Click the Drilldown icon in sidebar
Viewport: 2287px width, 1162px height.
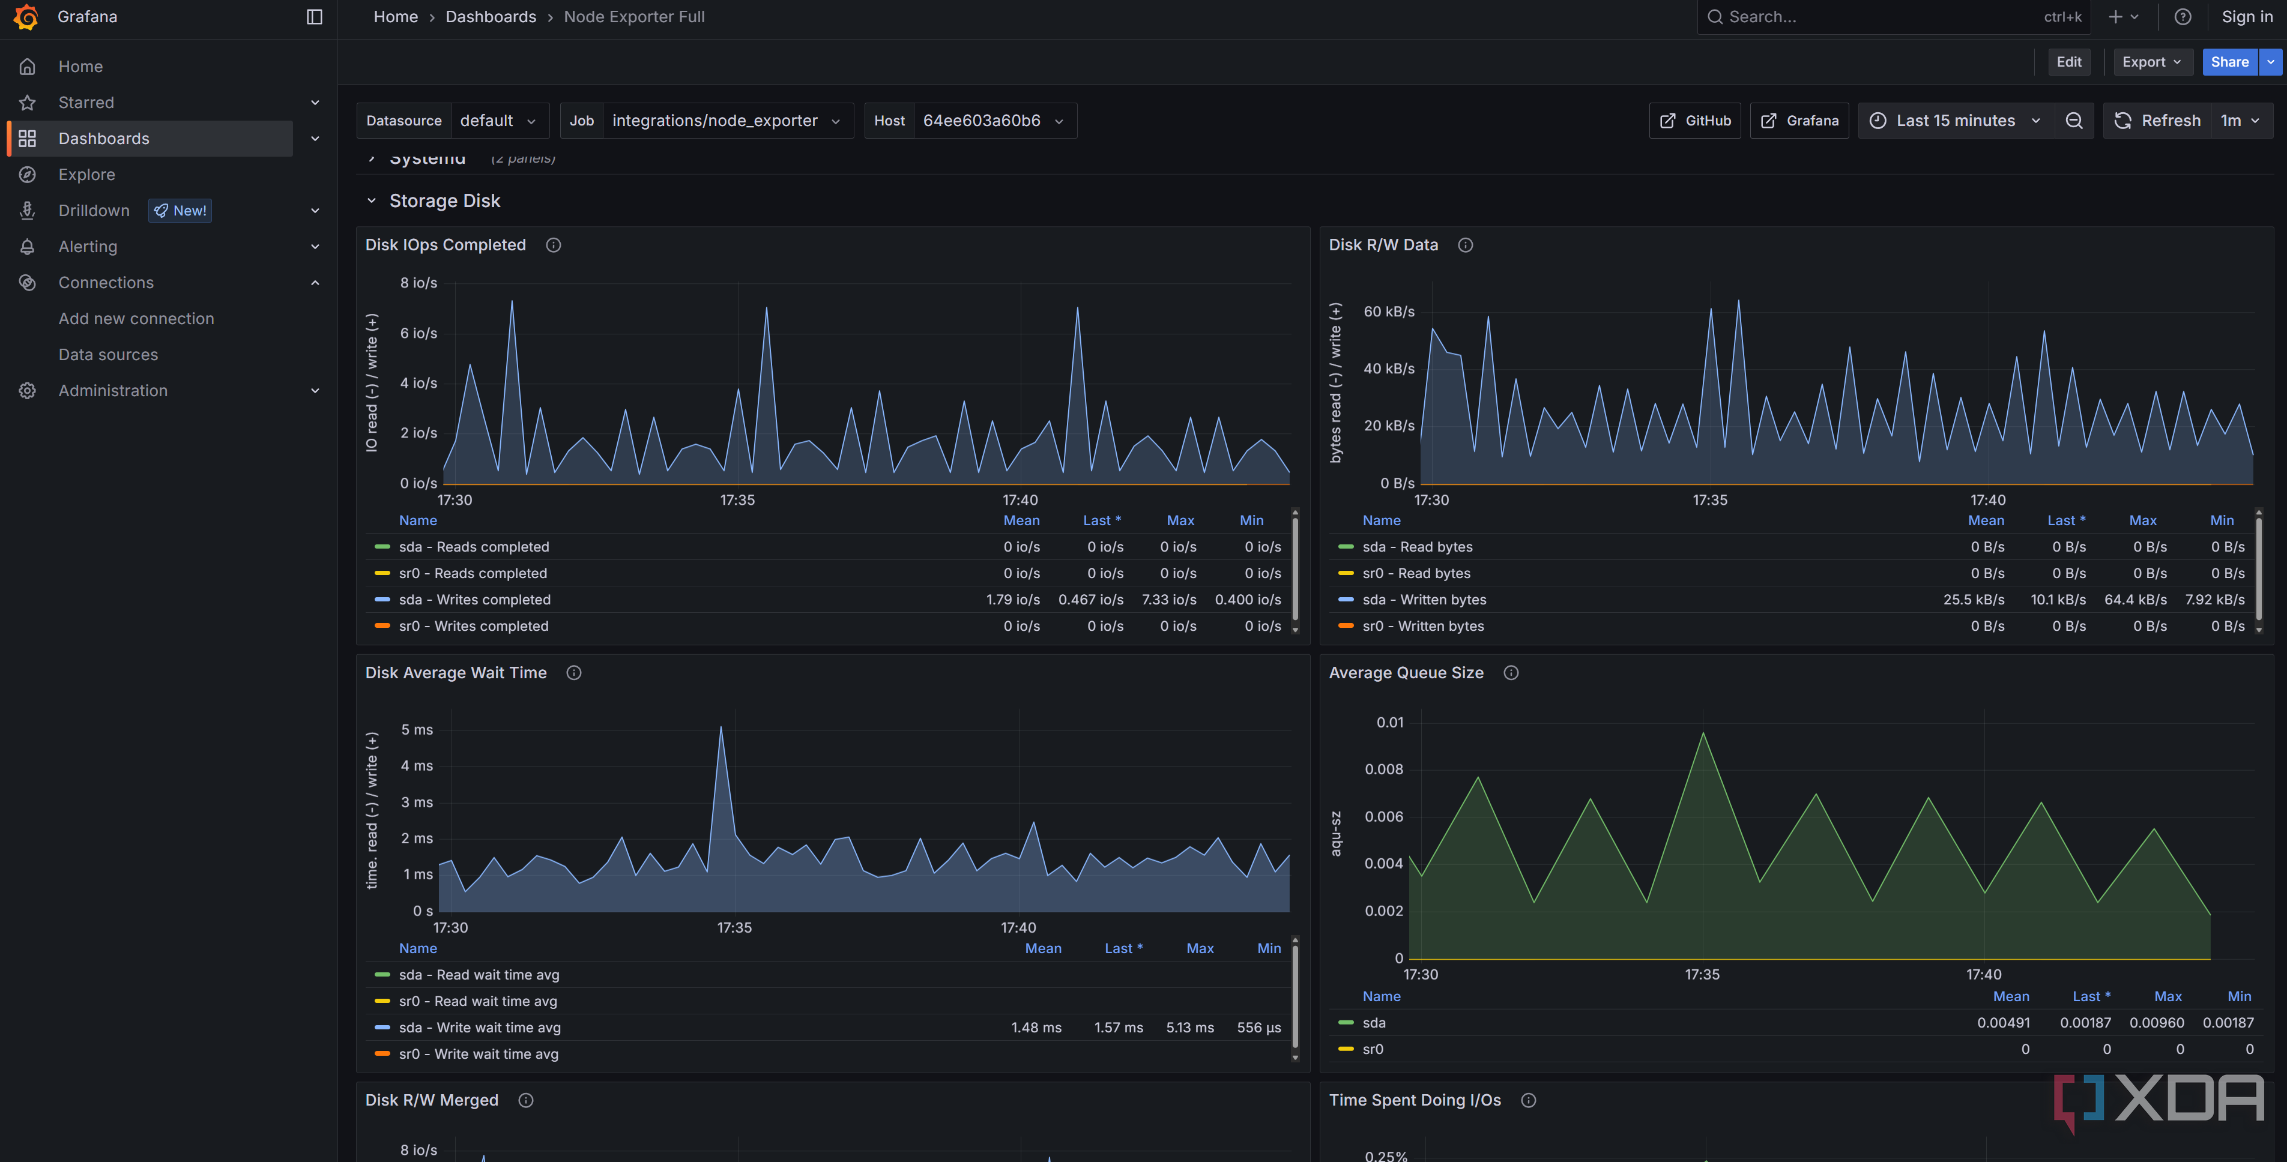click(28, 211)
